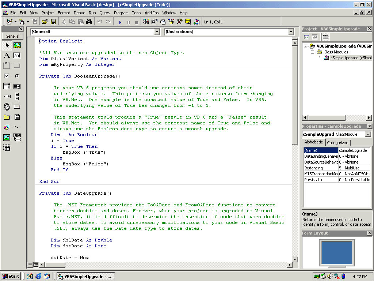This screenshot has height=281, width=374.
Task: Select the Timer control in the toolbox
Action: click(x=7, y=107)
